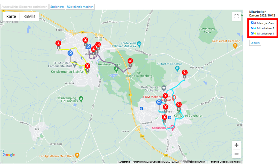Click Marc Janßen name label
280x164 pixels.
click(265, 23)
